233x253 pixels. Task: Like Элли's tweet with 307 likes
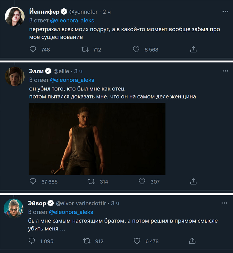(x=142, y=182)
